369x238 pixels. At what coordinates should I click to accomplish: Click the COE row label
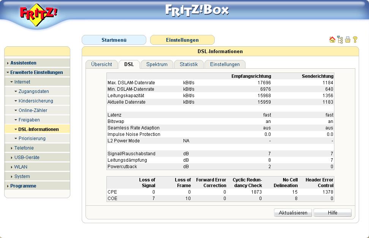point(112,199)
